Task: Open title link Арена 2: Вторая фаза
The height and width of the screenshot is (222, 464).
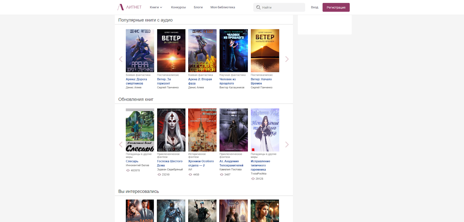Action: click(x=200, y=81)
